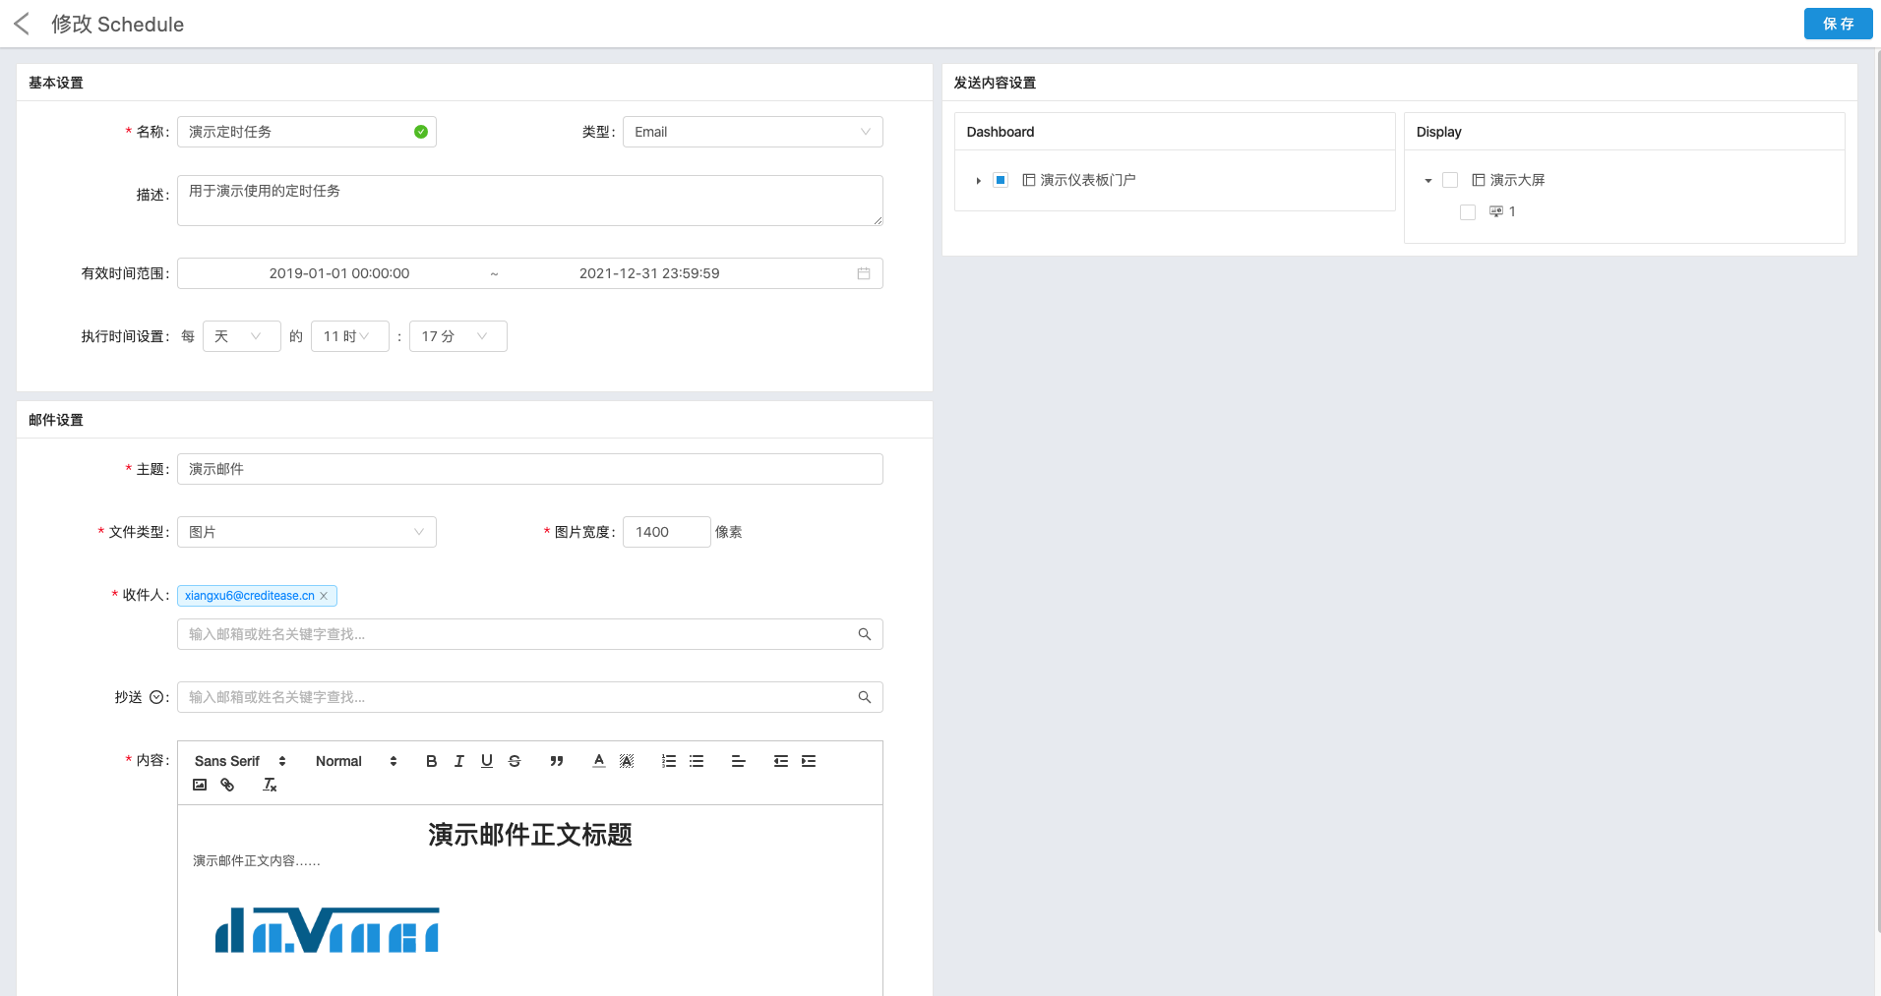Check the 演示仪表板门户 dashboard checkbox
The width and height of the screenshot is (1881, 996).
(1001, 180)
